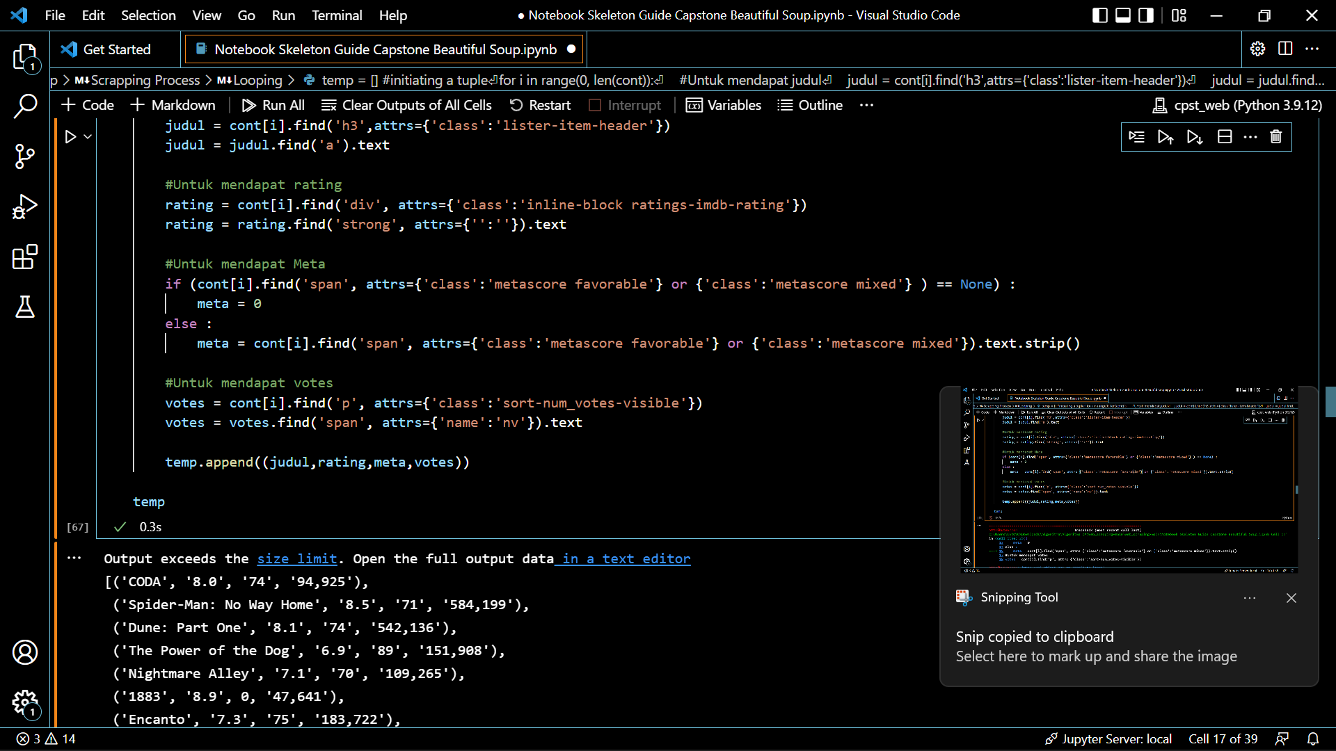Image resolution: width=1336 pixels, height=751 pixels.
Task: Run the cell and cells below
Action: point(1195,137)
